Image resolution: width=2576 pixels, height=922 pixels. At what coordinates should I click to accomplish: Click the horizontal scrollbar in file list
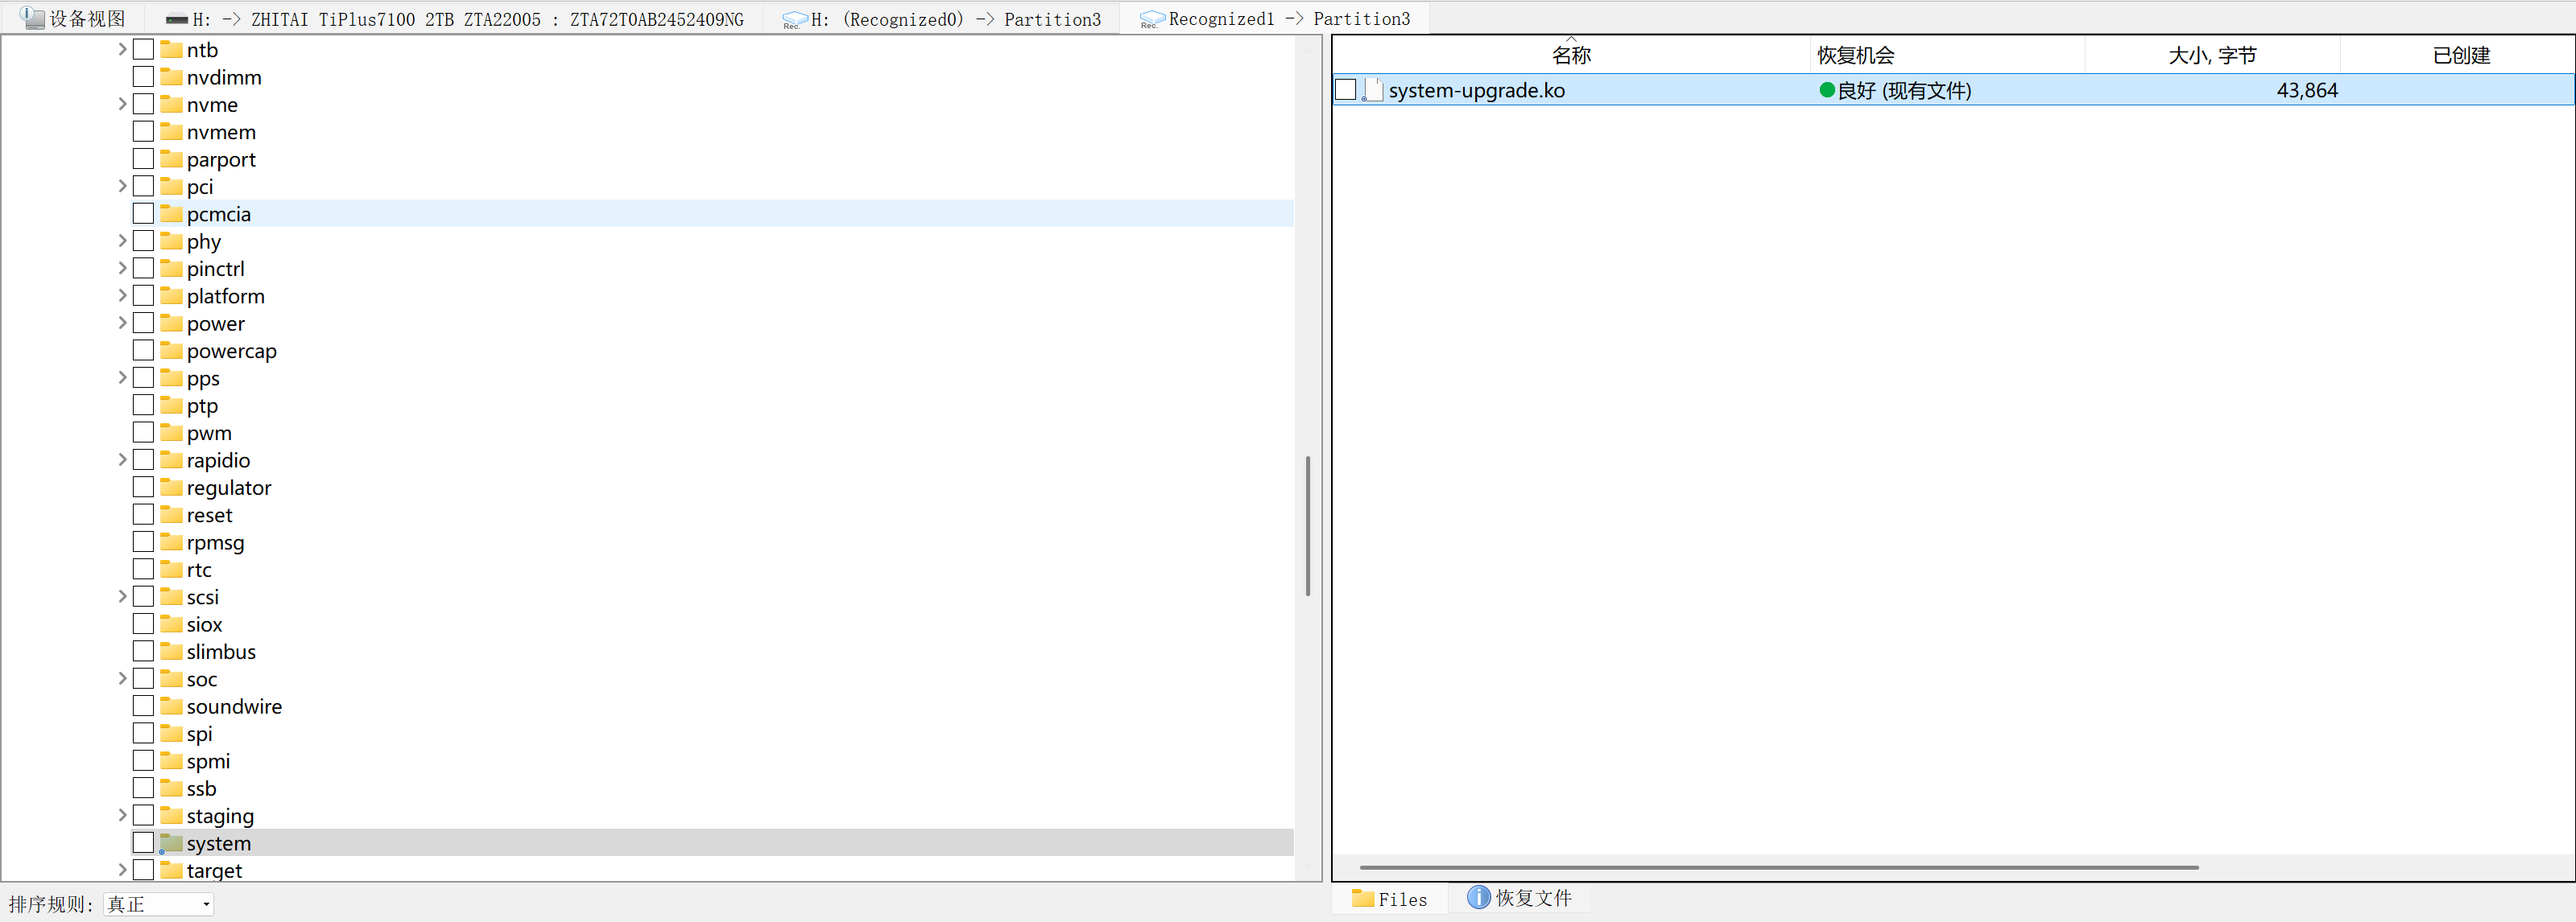click(x=1778, y=867)
